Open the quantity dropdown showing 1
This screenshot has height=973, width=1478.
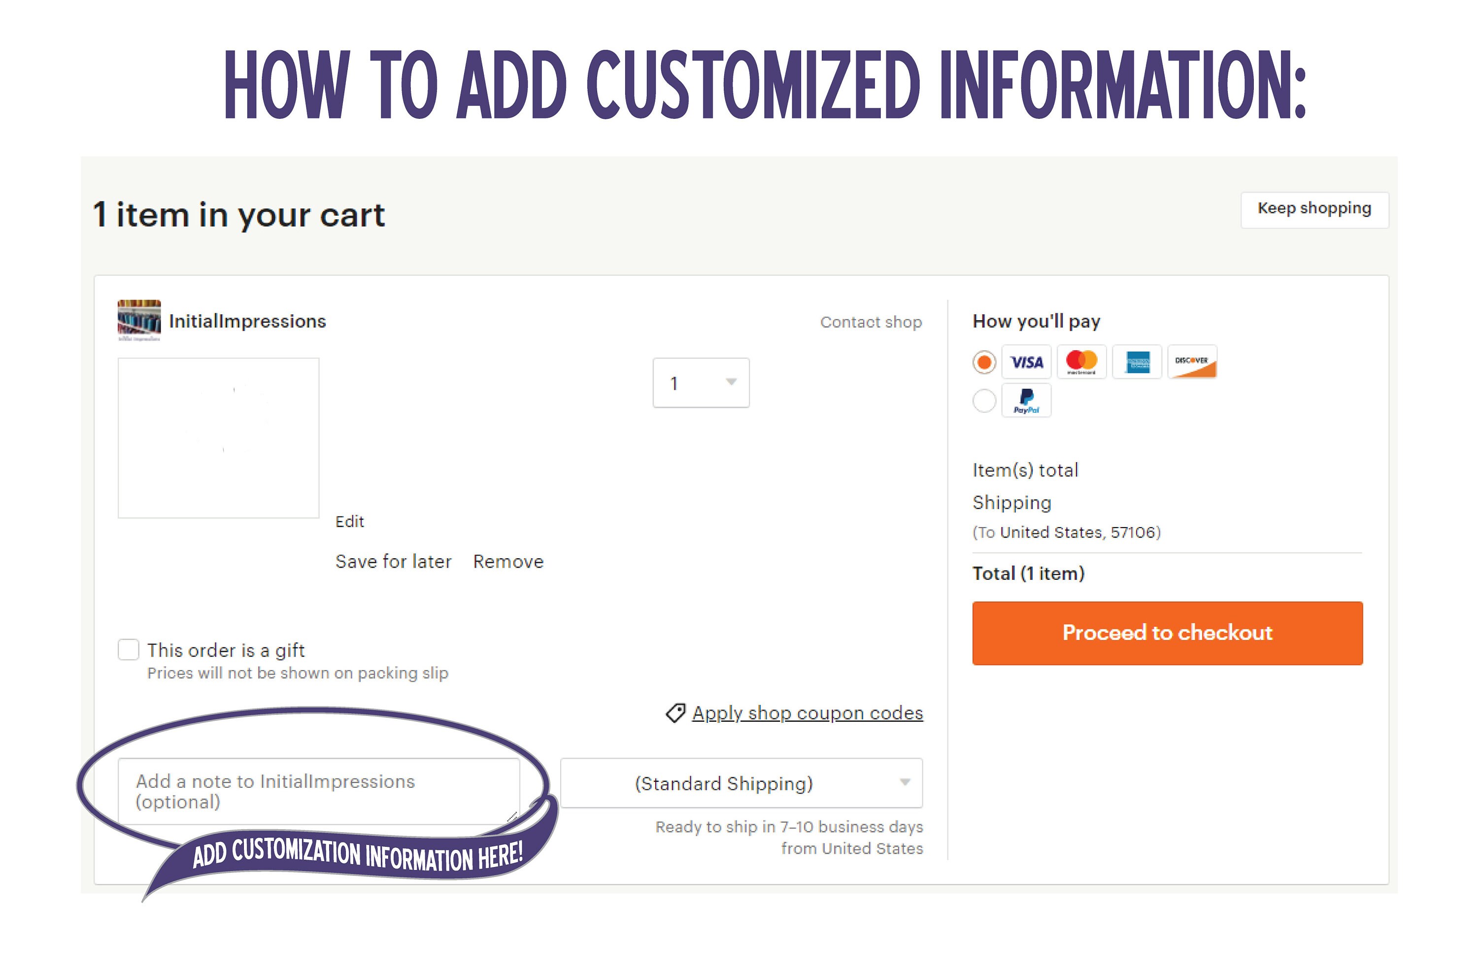[x=701, y=382]
